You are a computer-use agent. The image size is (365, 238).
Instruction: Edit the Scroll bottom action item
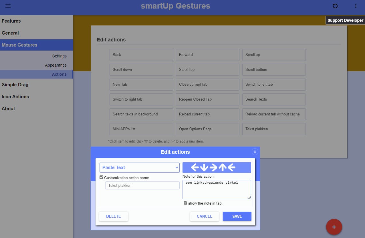pos(274,70)
